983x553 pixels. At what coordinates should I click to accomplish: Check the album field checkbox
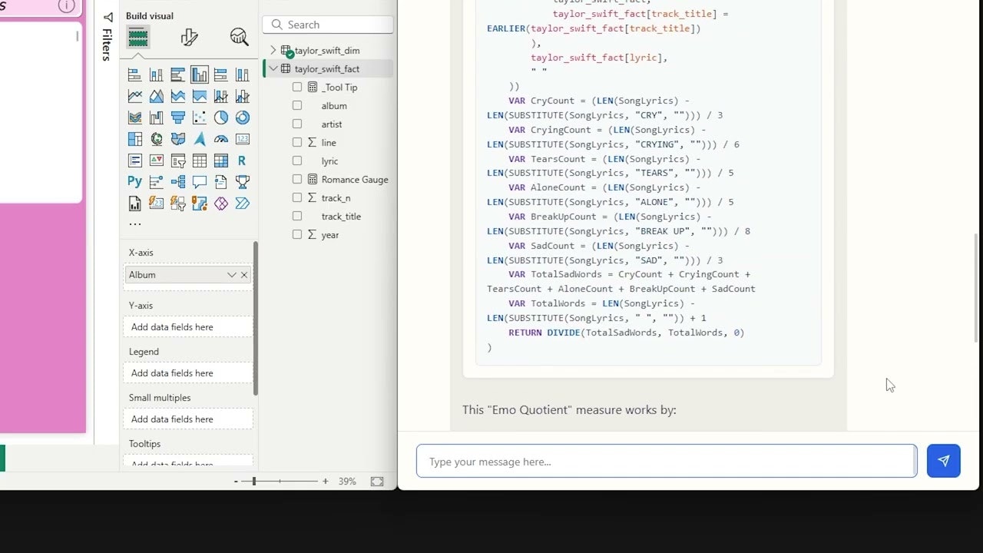point(297,105)
